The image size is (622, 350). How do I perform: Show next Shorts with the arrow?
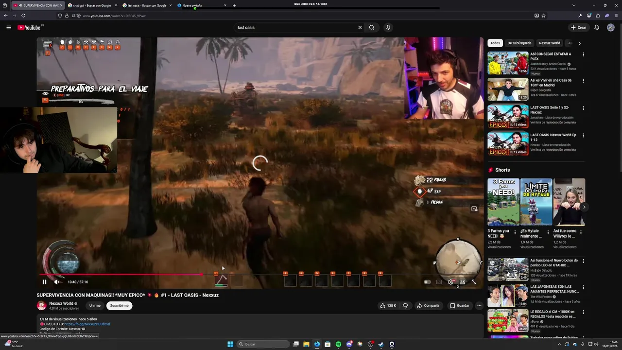click(584, 207)
